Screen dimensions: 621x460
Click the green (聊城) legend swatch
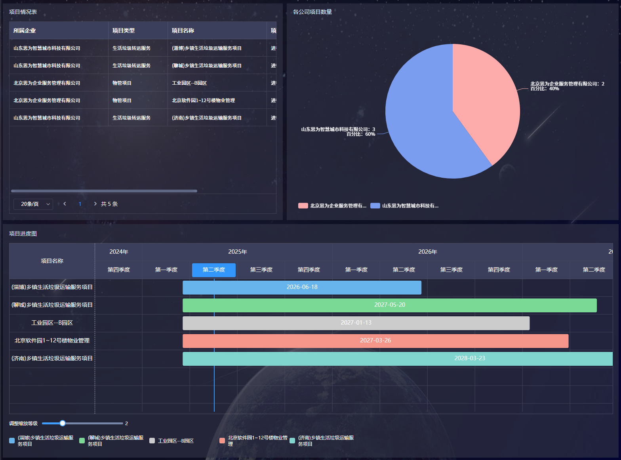point(82,441)
